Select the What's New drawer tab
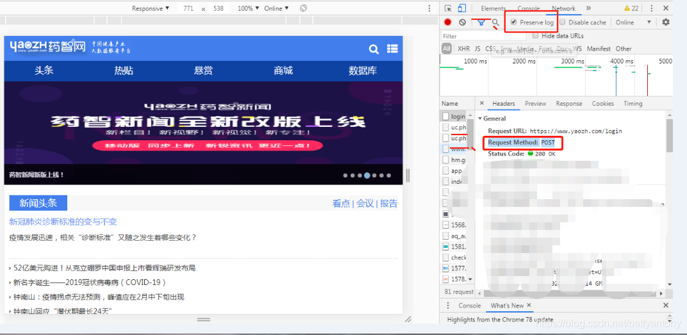687x335 pixels. click(508, 306)
